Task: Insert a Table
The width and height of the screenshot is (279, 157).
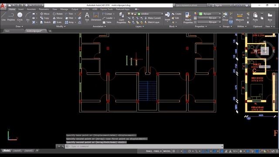Action: click(x=107, y=22)
